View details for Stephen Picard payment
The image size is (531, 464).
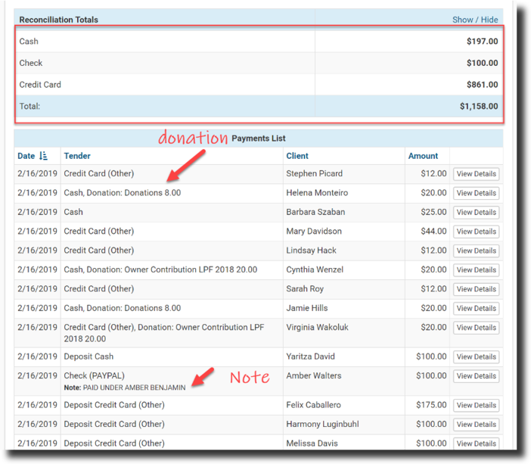[476, 174]
